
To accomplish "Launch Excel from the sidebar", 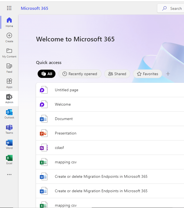I will 9,160.
